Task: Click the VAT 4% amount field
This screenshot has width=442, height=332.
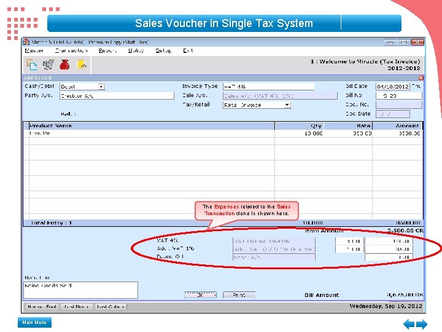Action: 389,242
